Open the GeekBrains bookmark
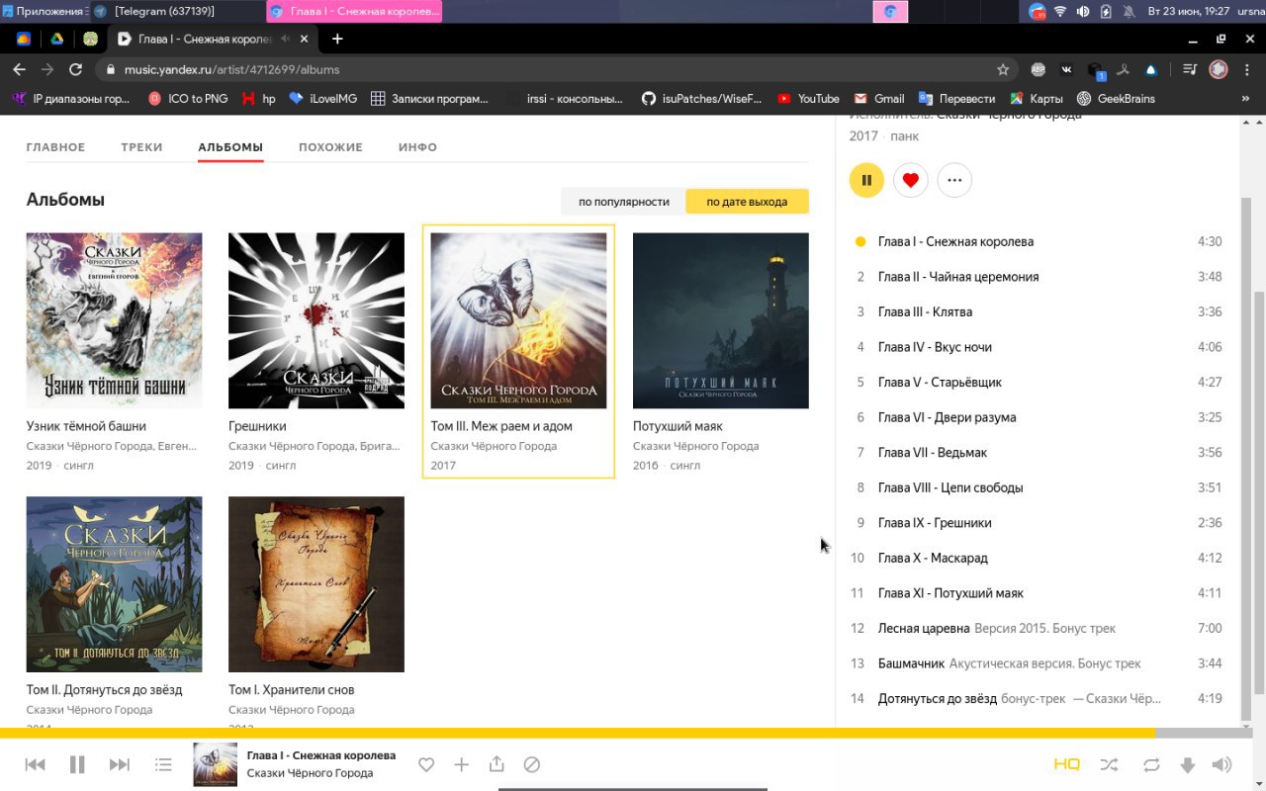This screenshot has width=1266, height=791. [x=1116, y=99]
